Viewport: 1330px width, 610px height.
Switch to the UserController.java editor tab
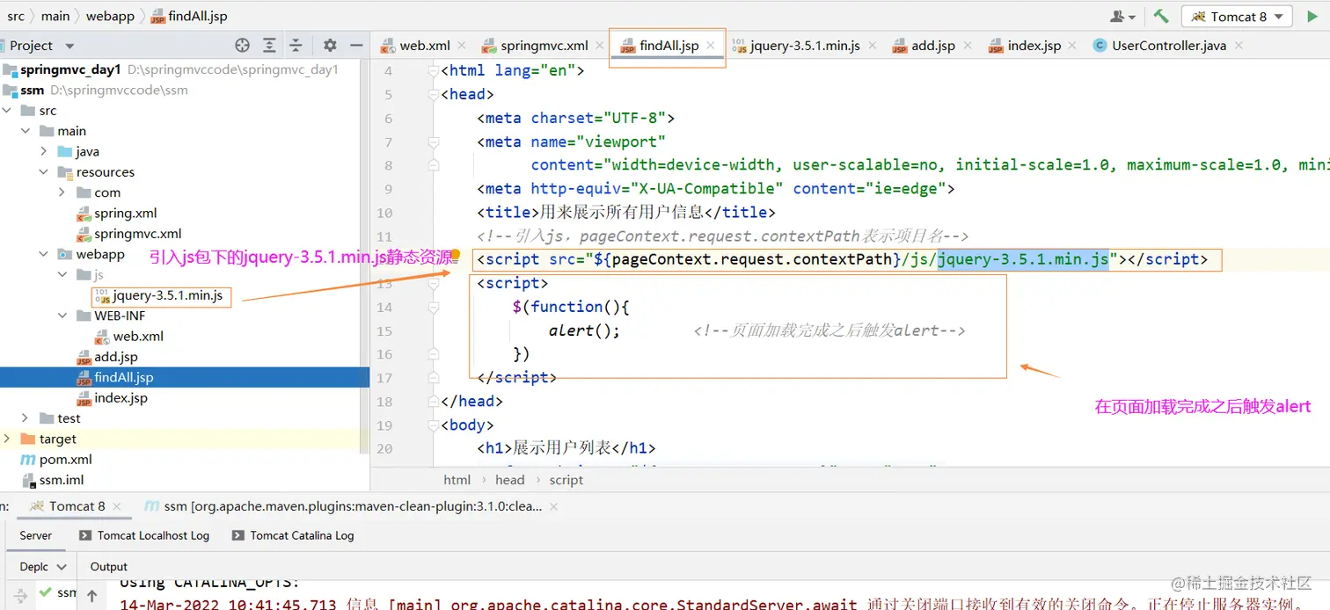pyautogui.click(x=1168, y=46)
